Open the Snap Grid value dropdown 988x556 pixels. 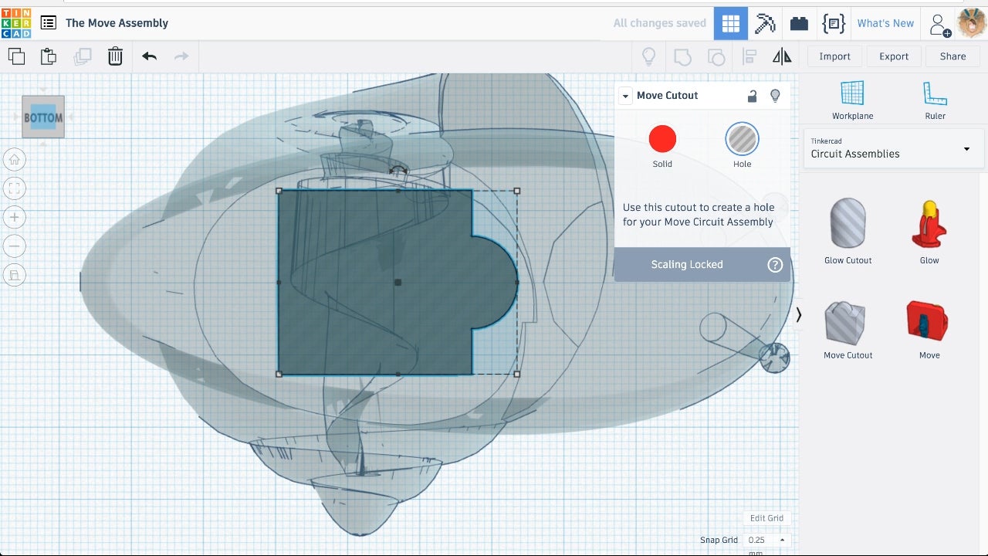(766, 540)
